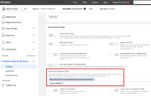Click the App roles badge icon
Image resolution: width=151 pixels, height=96 pixels.
point(3,35)
